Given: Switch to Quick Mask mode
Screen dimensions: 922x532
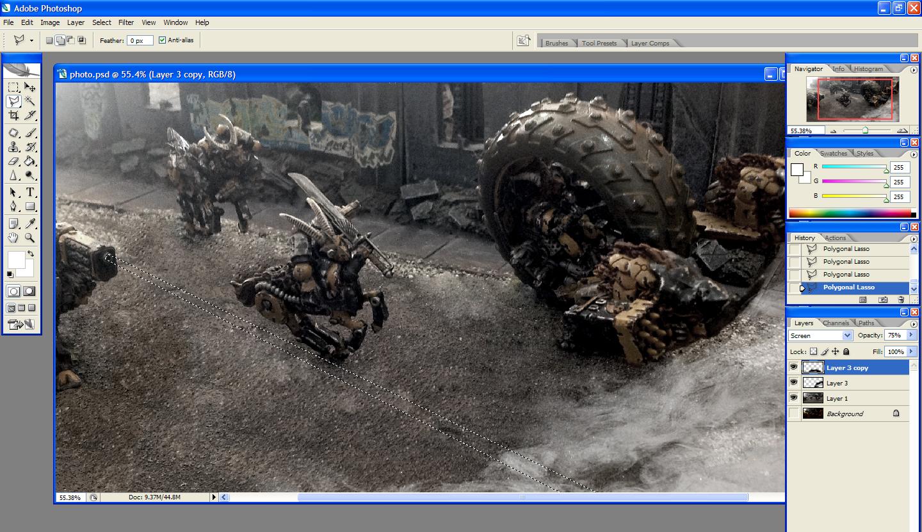Looking at the screenshot, I should pos(29,291).
